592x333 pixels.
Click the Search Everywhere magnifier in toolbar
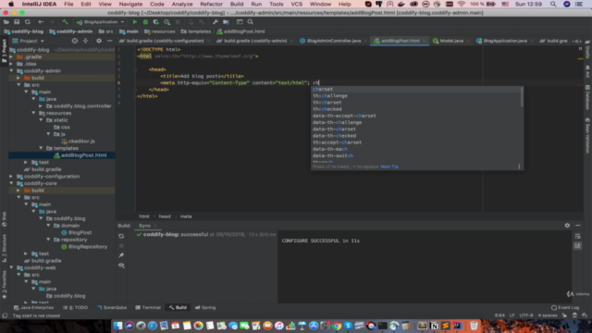[x=251, y=22]
